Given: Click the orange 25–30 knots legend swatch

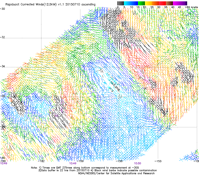Looking at the screenshot, I should [x=155, y=3].
